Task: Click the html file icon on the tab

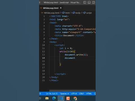Action: [41, 8]
